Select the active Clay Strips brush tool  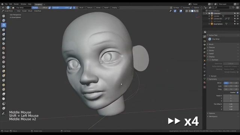(x=4, y=25)
